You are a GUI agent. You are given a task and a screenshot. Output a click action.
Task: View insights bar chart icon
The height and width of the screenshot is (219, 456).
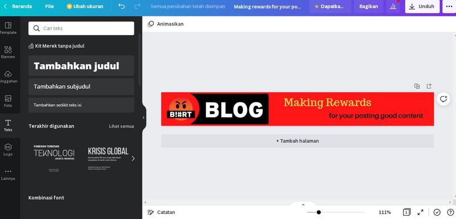[393, 6]
